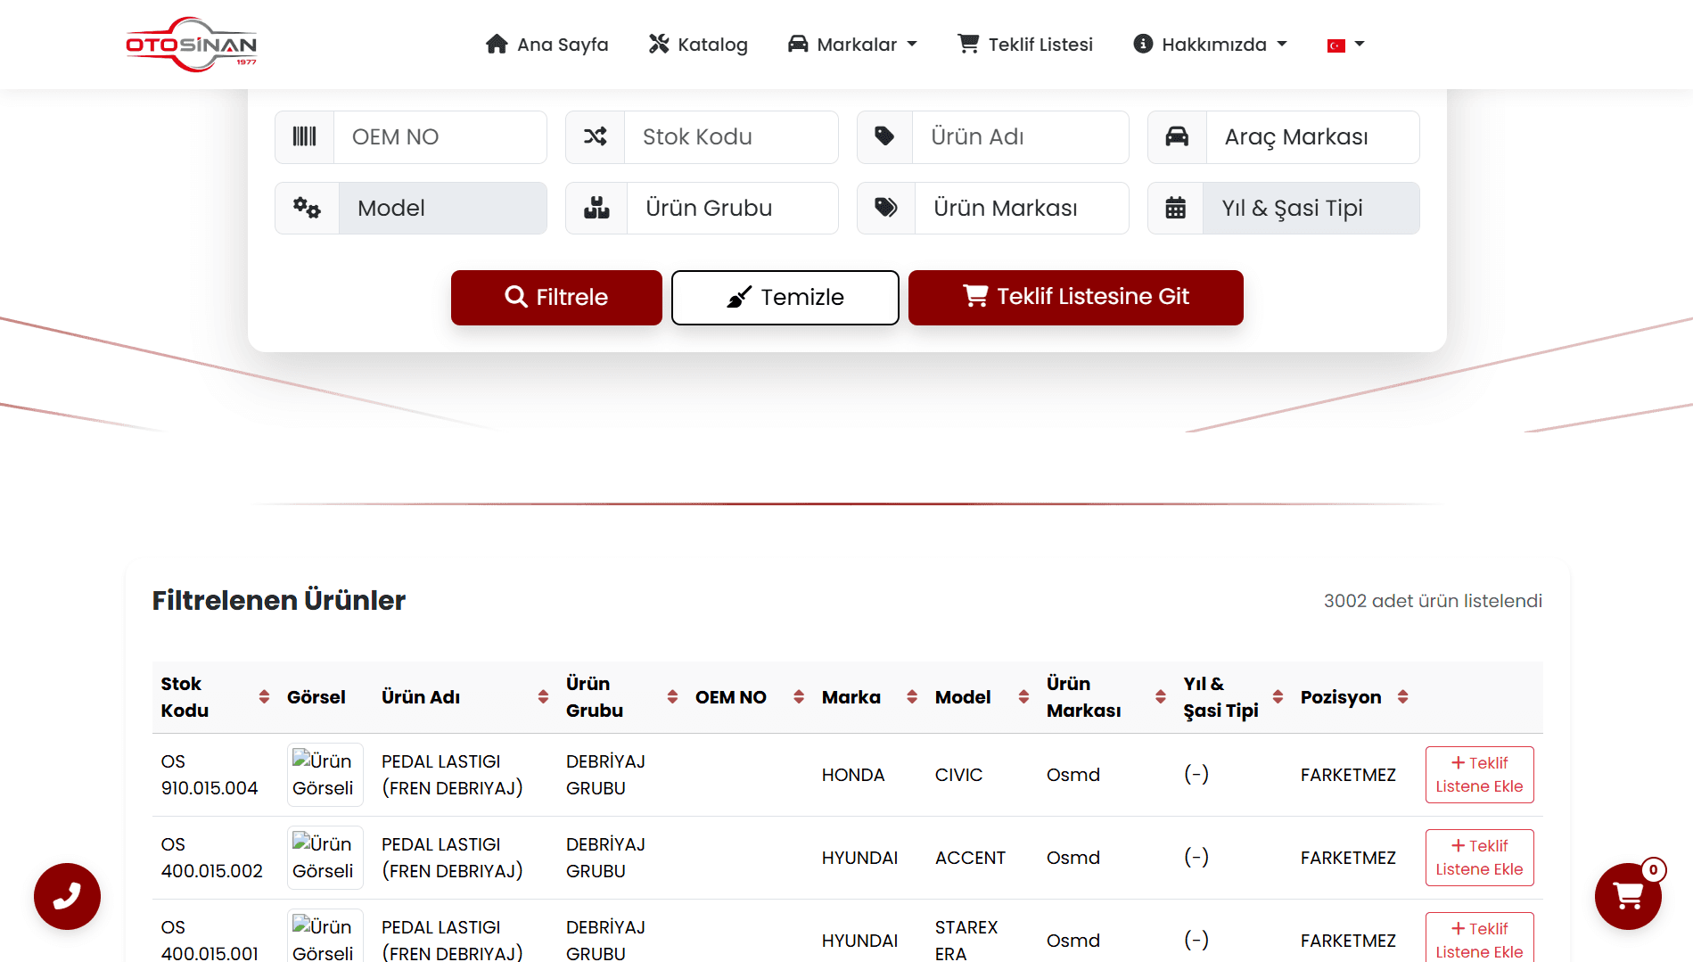This screenshot has height=962, width=1693.
Task: Sort table by Stok Kodu column
Action: click(x=264, y=697)
